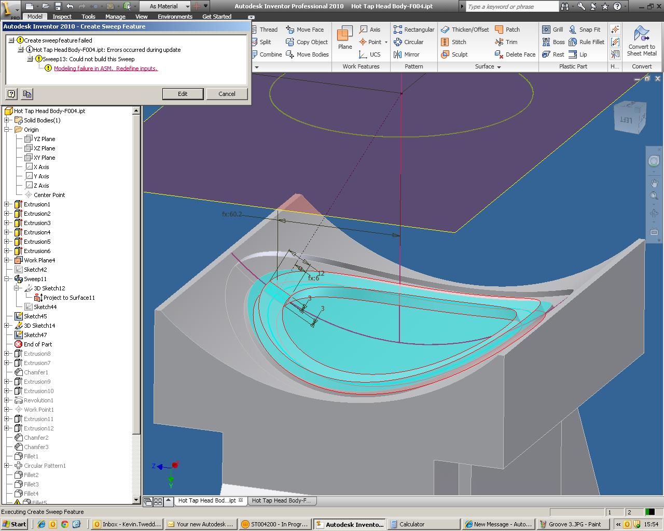664x531 pixels.
Task: Click browser panel scroll down arrow
Action: (136, 500)
